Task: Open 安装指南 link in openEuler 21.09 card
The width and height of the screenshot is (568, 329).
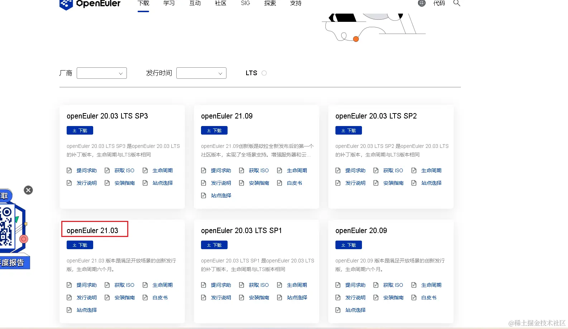Action: (259, 183)
